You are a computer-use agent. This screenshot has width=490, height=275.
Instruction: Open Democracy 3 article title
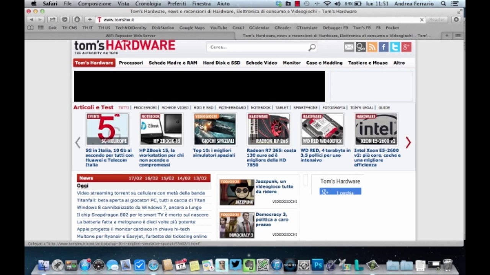tap(272, 219)
